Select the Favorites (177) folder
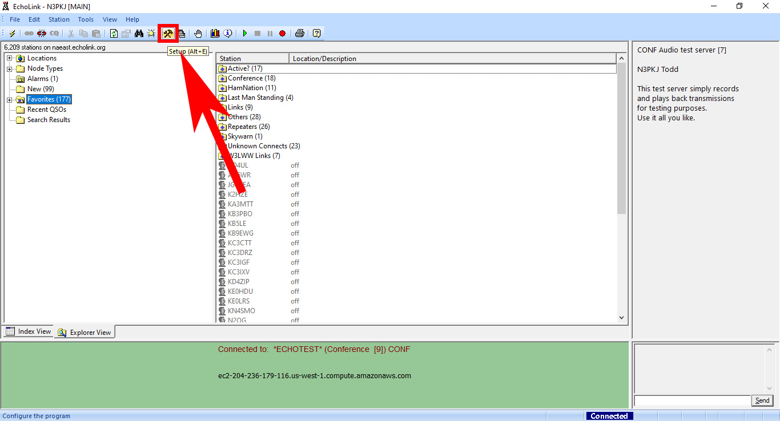Viewport: 780px width, 421px height. click(x=49, y=99)
